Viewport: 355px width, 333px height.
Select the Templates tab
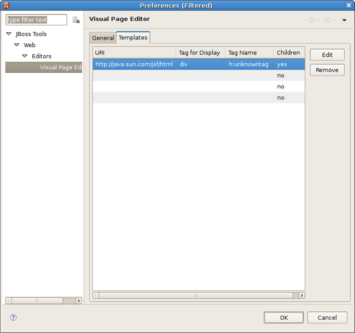point(133,37)
